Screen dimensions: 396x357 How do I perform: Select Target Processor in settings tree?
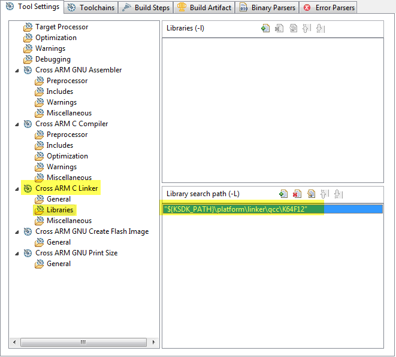pyautogui.click(x=61, y=27)
